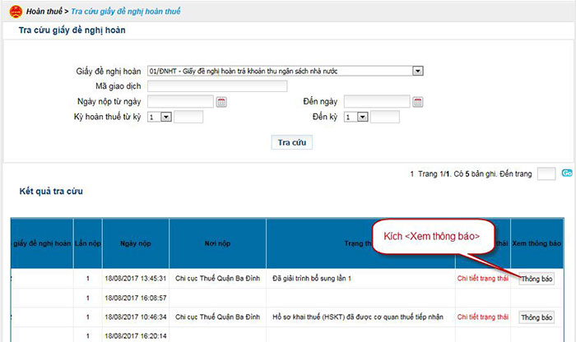Screen dimensions: 576x342
Task: Select cell 18/08/2017 16:08:57
Action: tap(136, 298)
